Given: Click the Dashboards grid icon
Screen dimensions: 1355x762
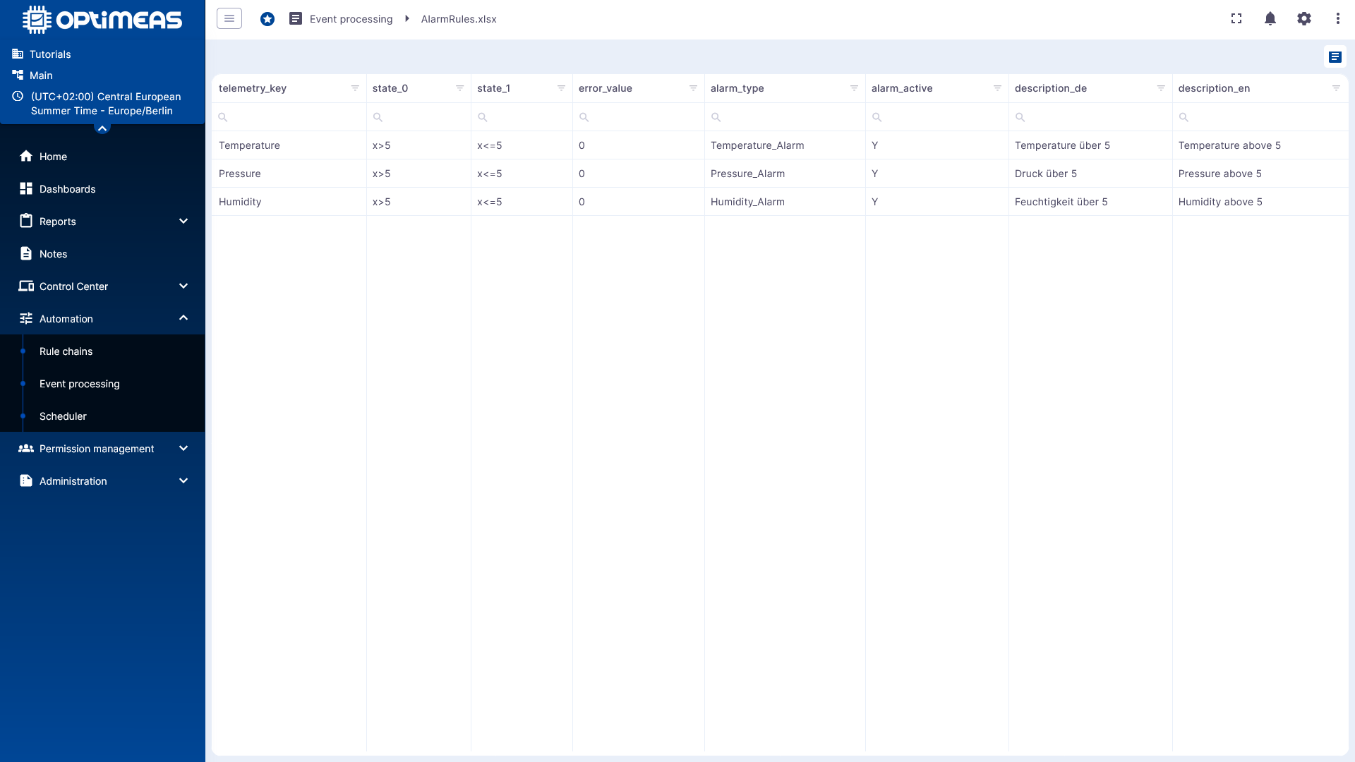Looking at the screenshot, I should 26,188.
